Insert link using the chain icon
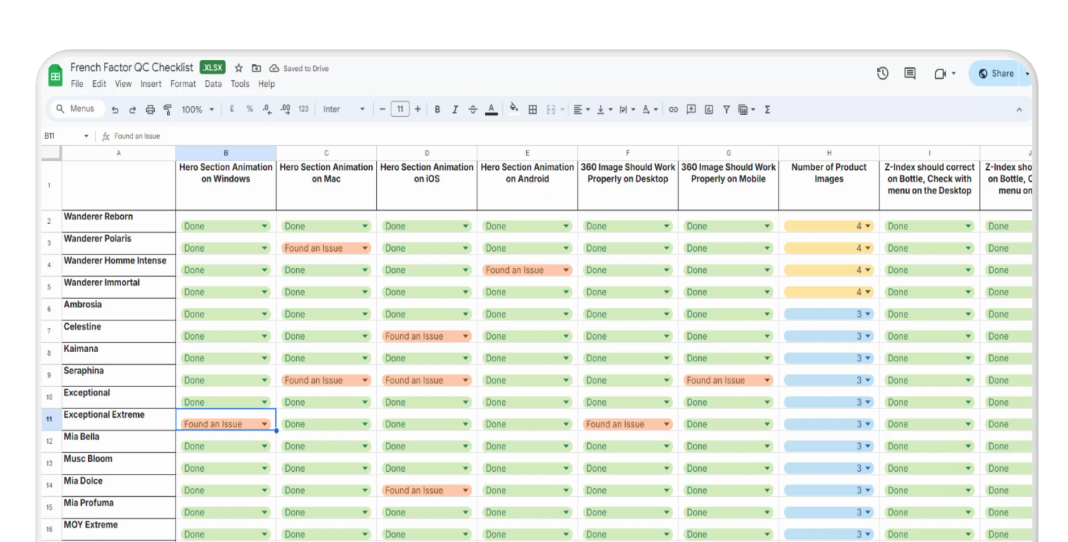Image resolution: width=1068 pixels, height=542 pixels. pyautogui.click(x=673, y=110)
